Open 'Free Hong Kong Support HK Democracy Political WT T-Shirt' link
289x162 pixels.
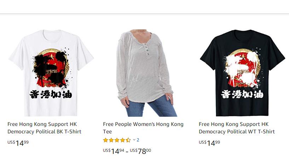click(237, 128)
